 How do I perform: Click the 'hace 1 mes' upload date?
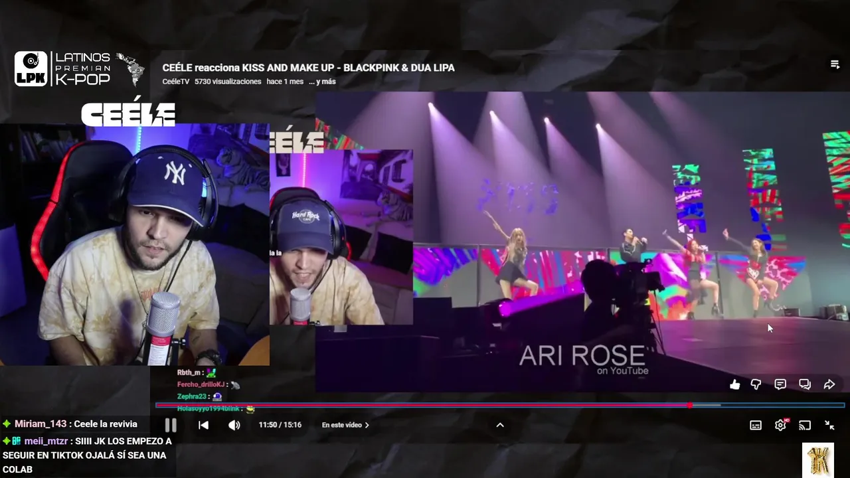pyautogui.click(x=285, y=82)
